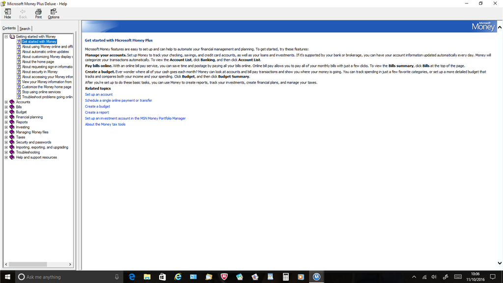Follow the 'Create a report' link
This screenshot has height=283, width=503.
(97, 113)
